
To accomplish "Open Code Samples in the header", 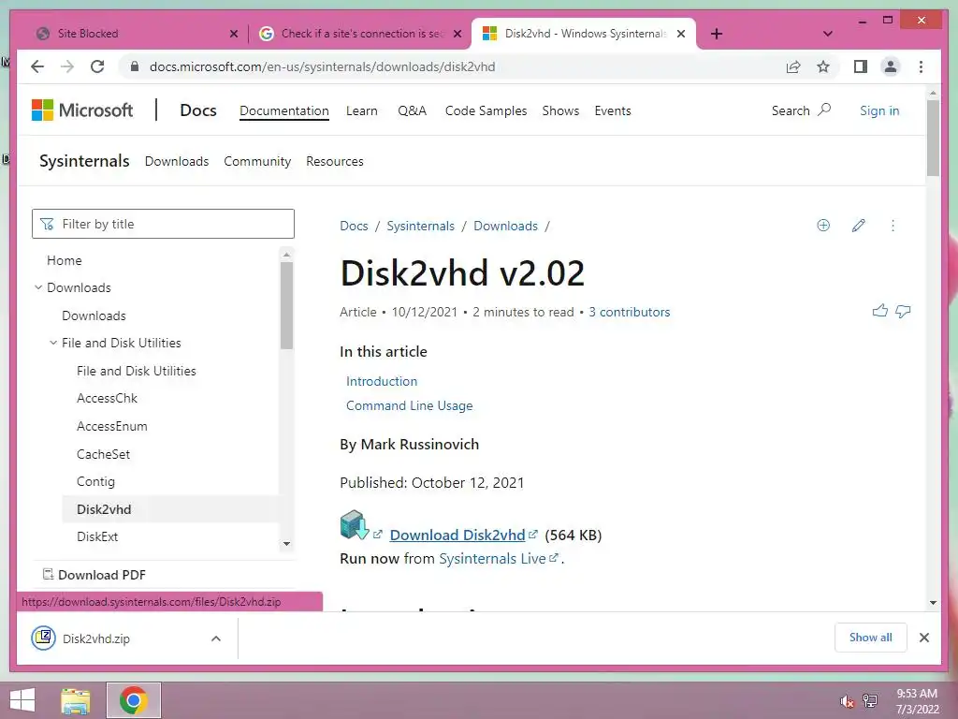I will click(486, 110).
